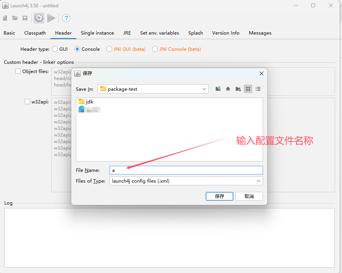Maximize the Launch4j window
This screenshot has height=273, width=342.
point(313,5)
